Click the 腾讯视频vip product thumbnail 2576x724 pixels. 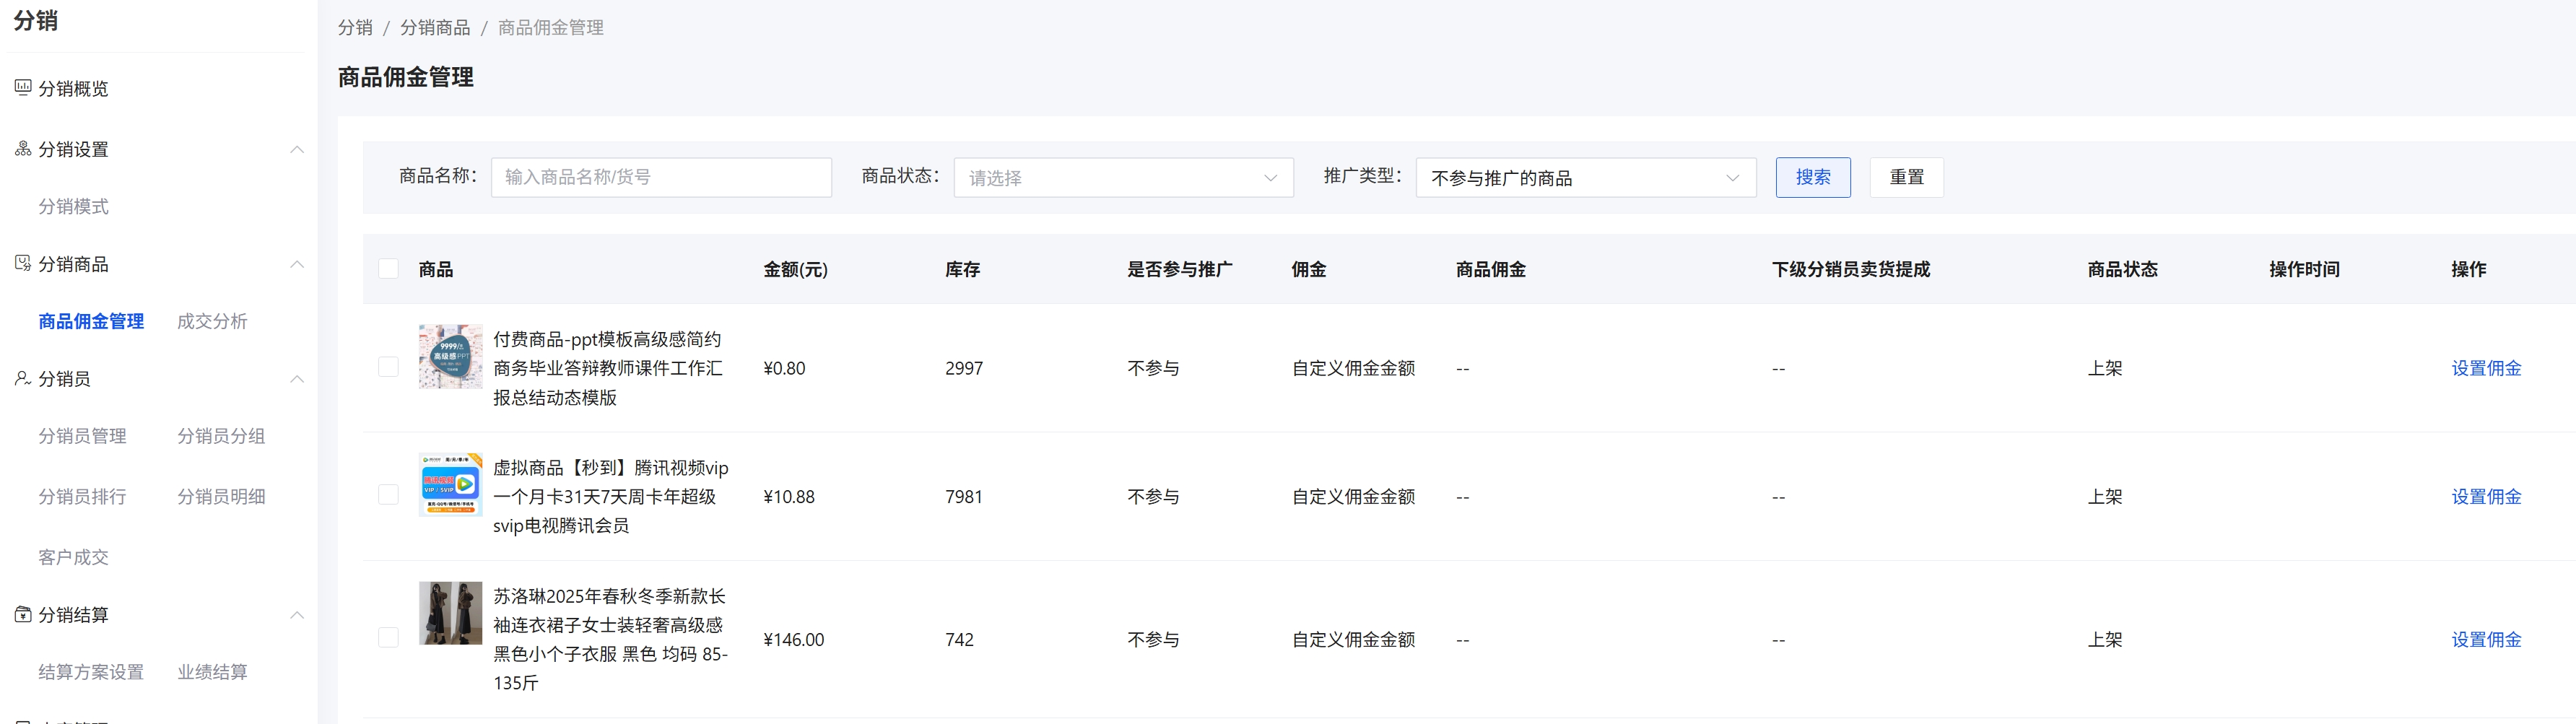click(450, 485)
